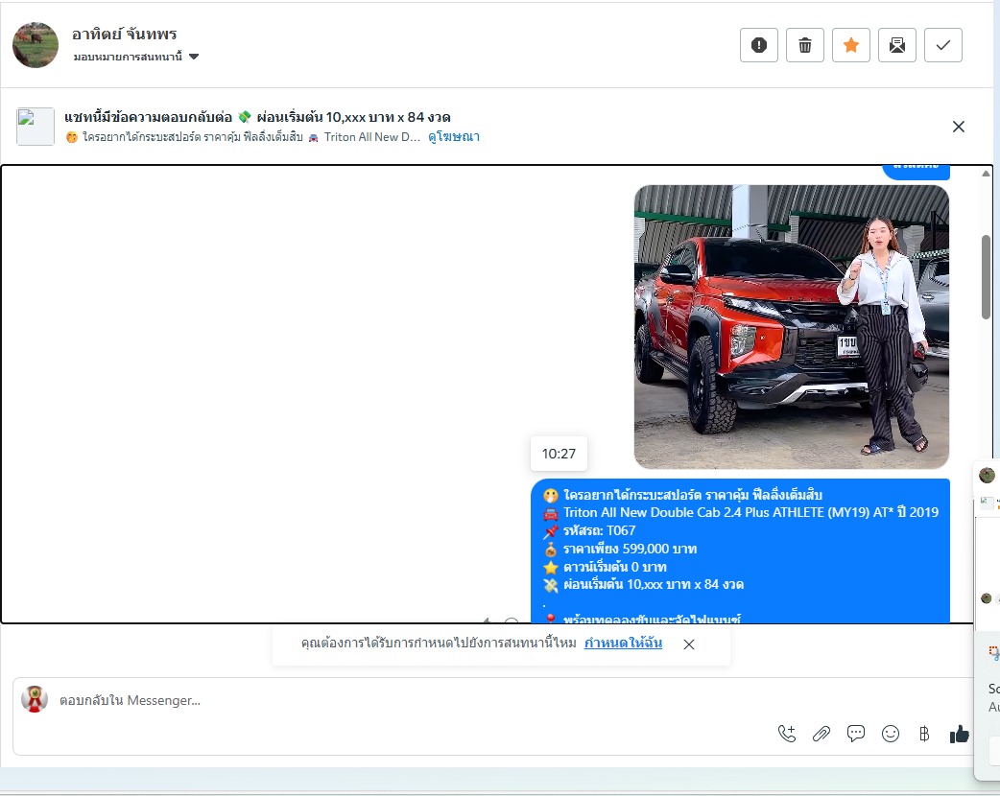Viewport: 1000px width, 796px height.
Task: Delete conversation using trash icon
Action: pyautogui.click(x=805, y=45)
